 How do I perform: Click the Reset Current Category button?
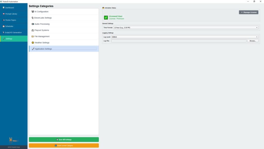64,146
